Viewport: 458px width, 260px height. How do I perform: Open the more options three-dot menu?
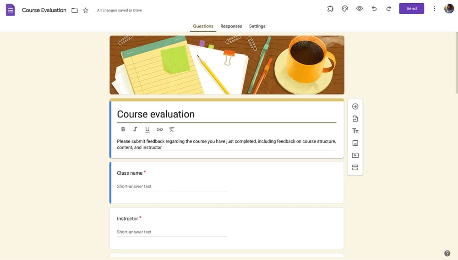434,9
